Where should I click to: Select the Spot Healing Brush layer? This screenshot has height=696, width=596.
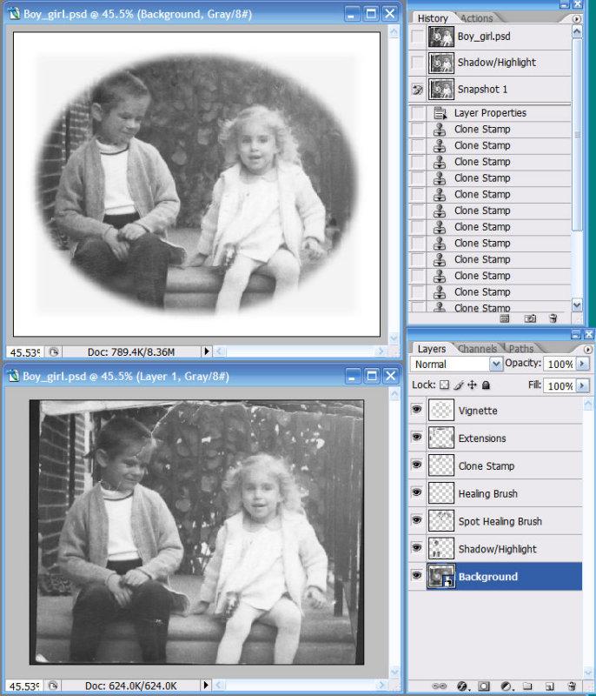[495, 521]
